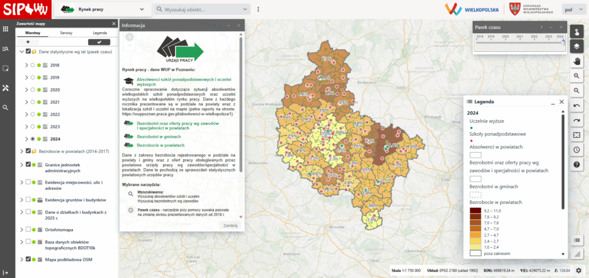The image size is (589, 278).
Task: Click the Legenda panel scrollbar
Action: click(563, 162)
